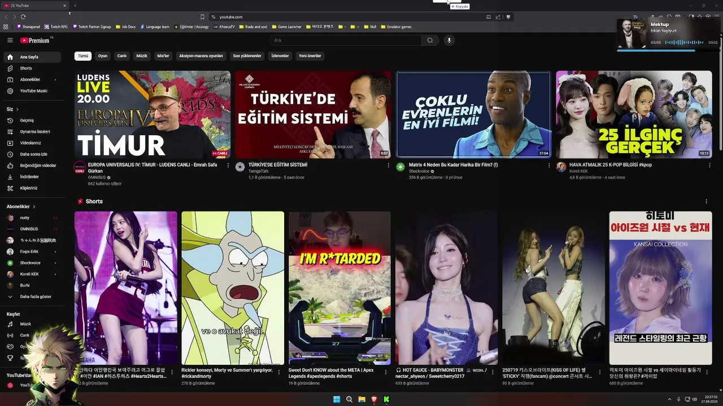Open Job Docs bookmark folder
The height and width of the screenshot is (406, 723).
(125, 27)
